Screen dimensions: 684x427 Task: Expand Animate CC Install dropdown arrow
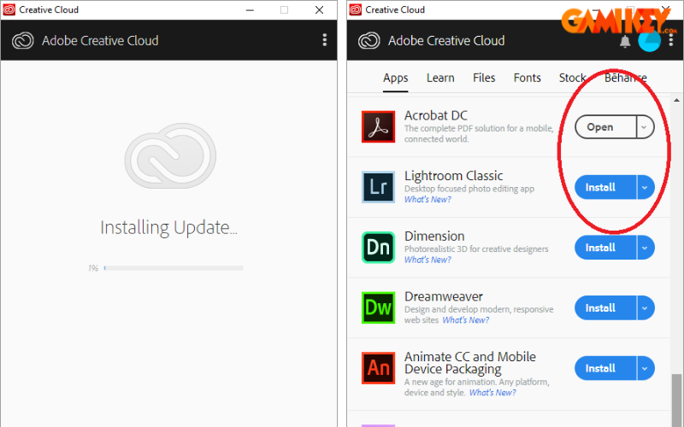pos(645,368)
